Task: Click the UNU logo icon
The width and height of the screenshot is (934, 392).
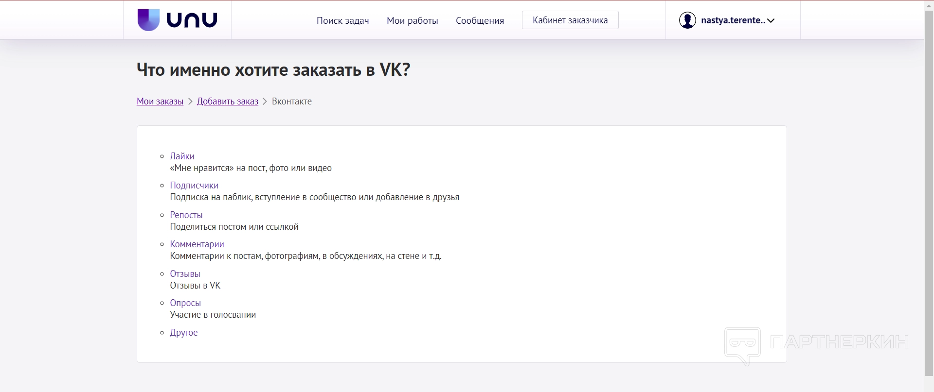Action: (177, 20)
